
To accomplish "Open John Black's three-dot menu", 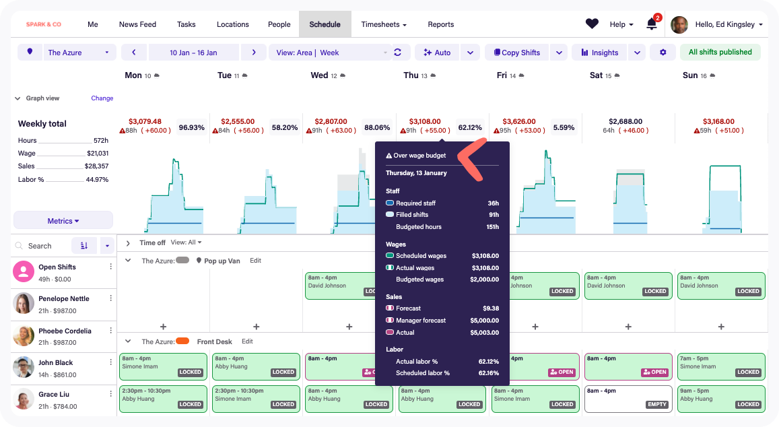I will [111, 362].
